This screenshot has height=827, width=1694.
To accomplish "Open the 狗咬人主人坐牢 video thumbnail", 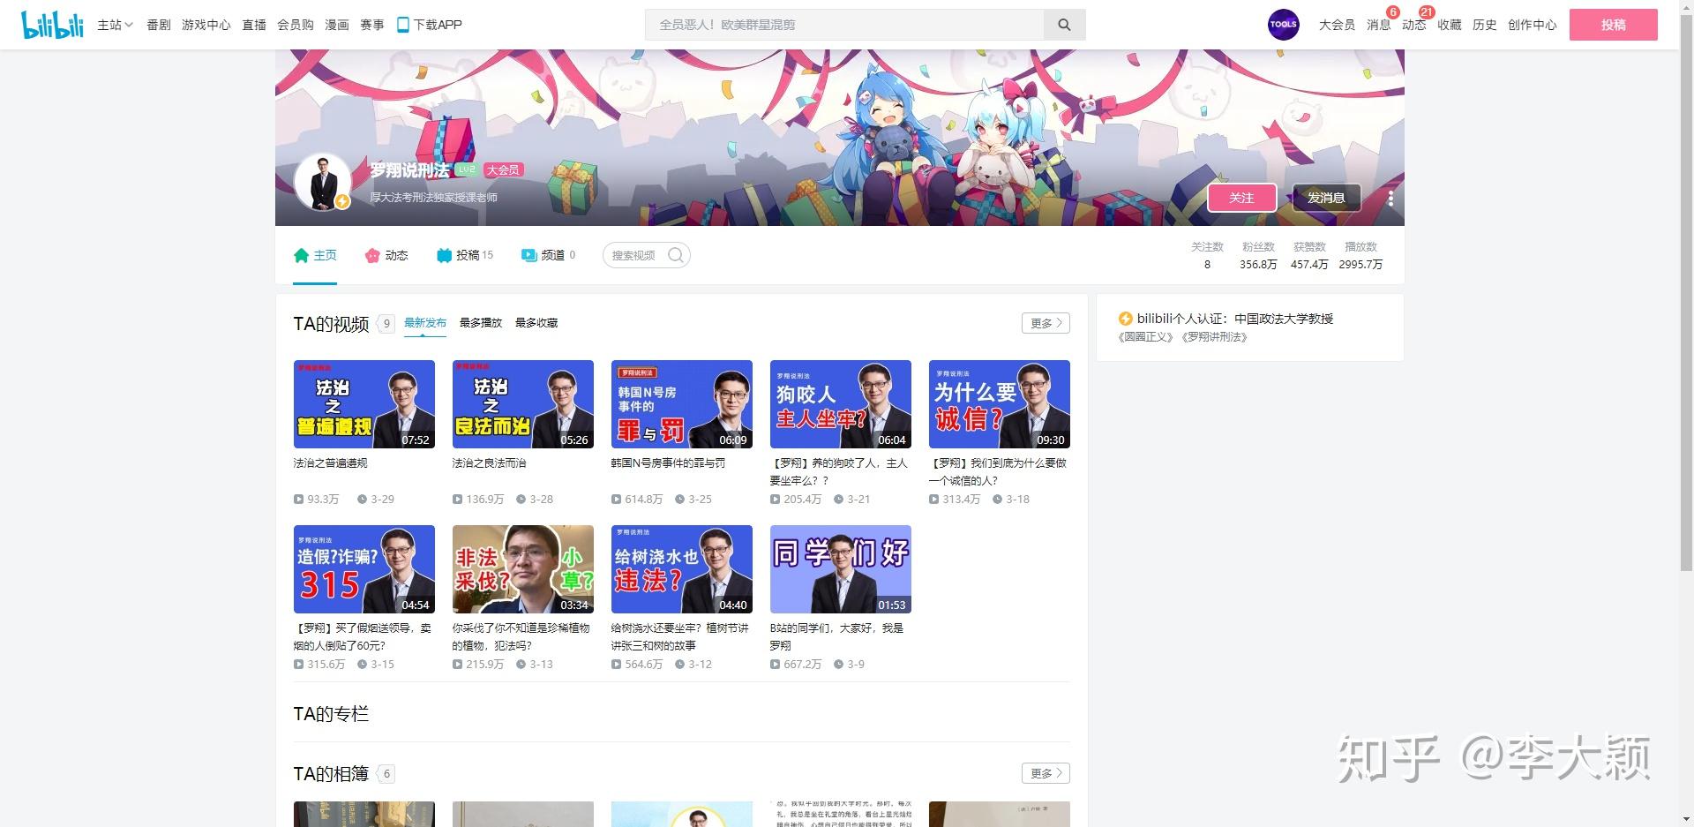I will coord(841,404).
